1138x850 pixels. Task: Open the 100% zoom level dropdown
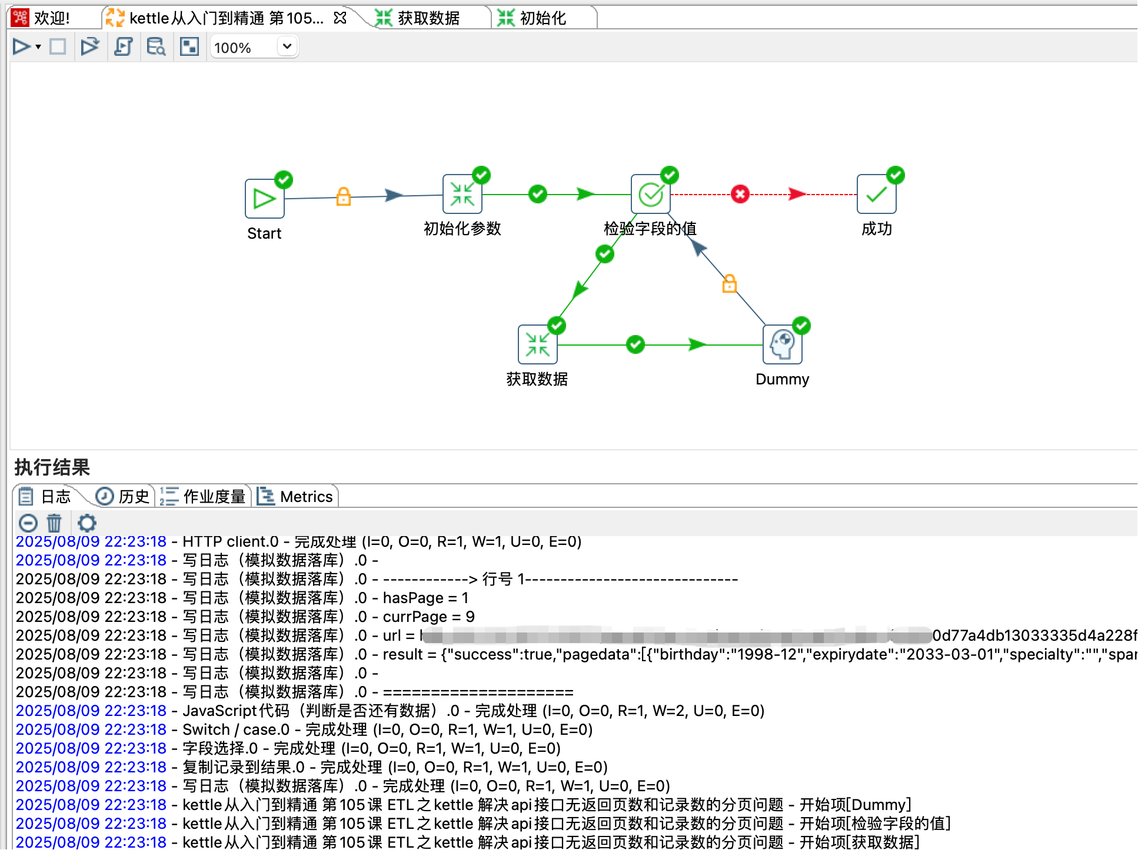[287, 46]
